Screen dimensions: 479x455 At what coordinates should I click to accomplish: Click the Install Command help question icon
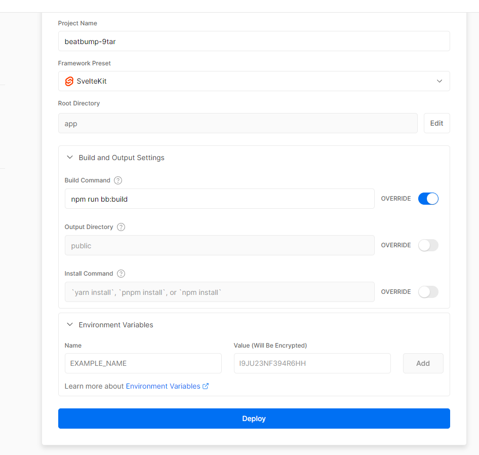[121, 274]
